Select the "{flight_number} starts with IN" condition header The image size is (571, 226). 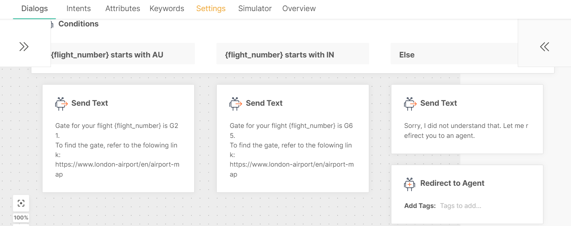293,54
